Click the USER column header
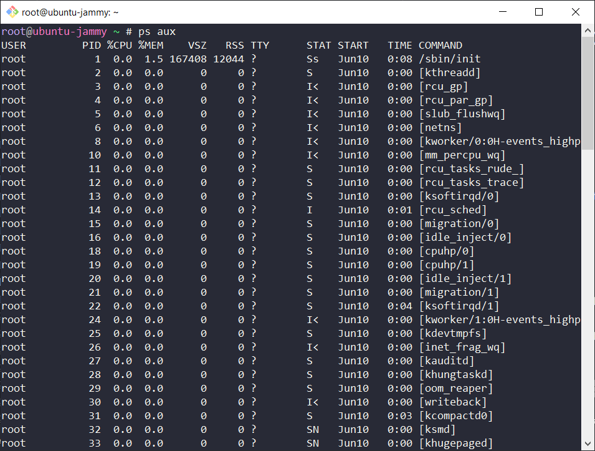 [x=14, y=45]
